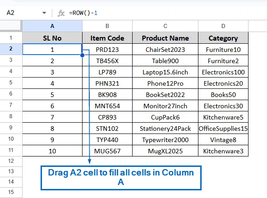
Task: Click the cell 'BK908'
Action: click(x=107, y=94)
